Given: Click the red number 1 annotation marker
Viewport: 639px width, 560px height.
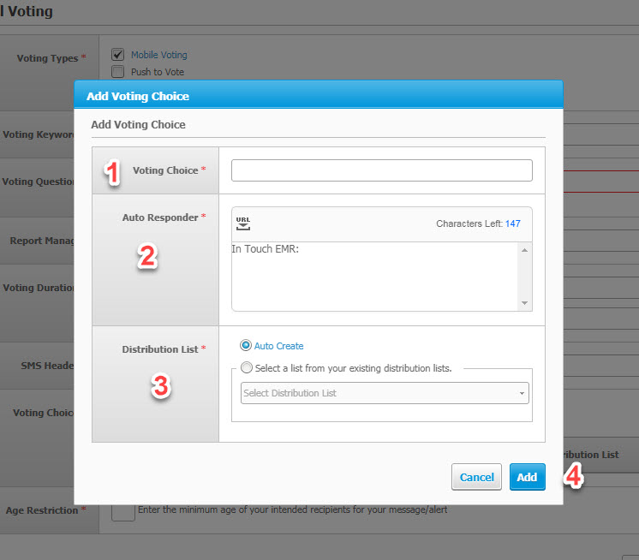Looking at the screenshot, I should 112,171.
